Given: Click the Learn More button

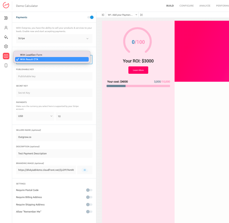Looking at the screenshot, I should pos(138,70).
